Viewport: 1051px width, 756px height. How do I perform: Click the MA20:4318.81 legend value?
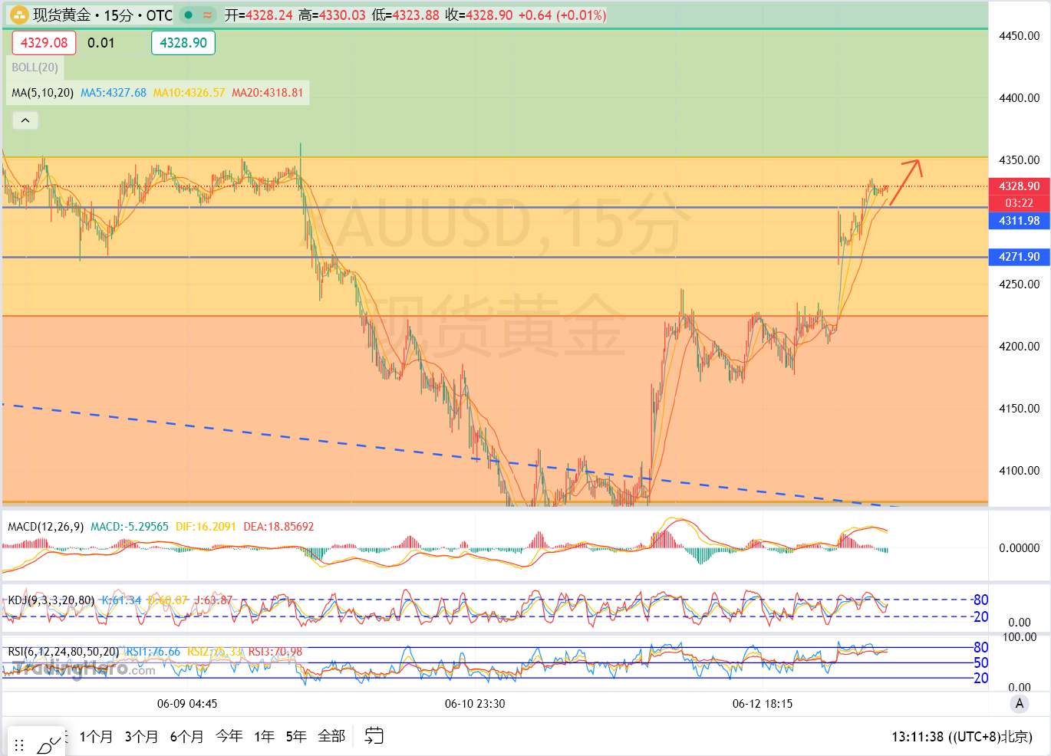(x=268, y=93)
